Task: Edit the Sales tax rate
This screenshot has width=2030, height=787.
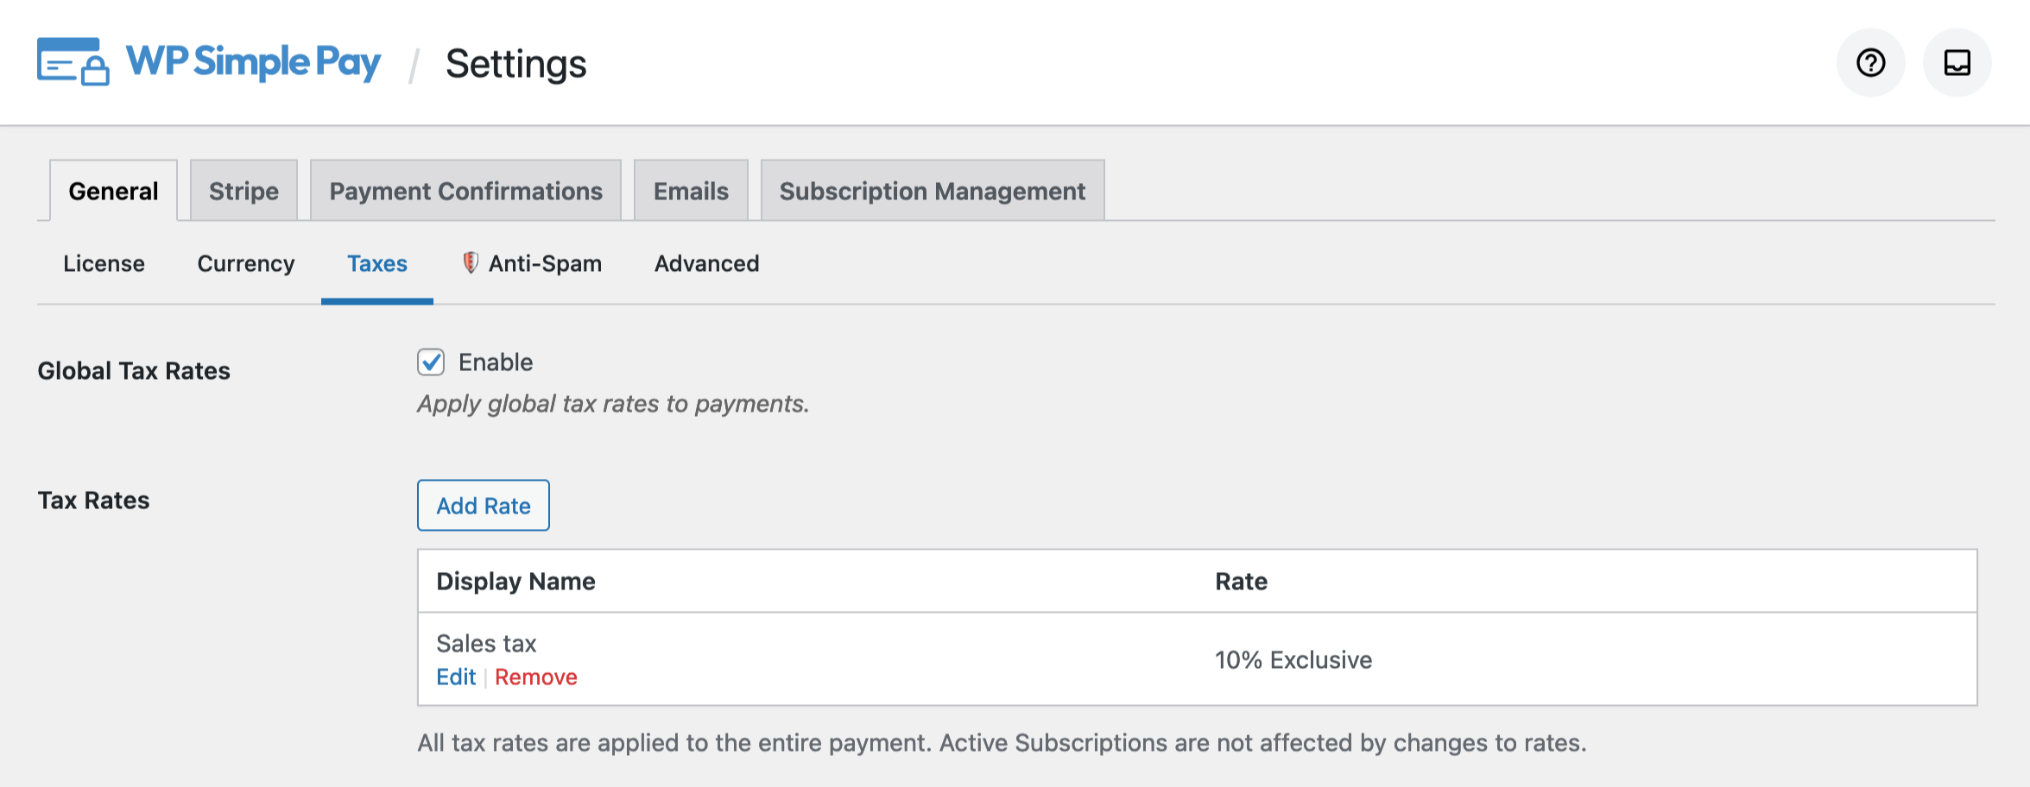Action: tap(456, 677)
